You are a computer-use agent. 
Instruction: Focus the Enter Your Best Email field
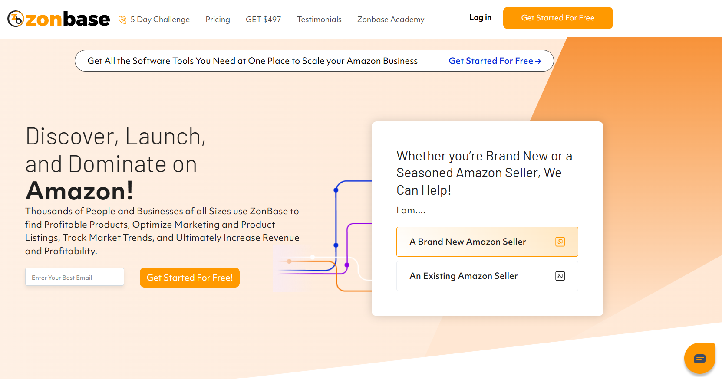[75, 277]
